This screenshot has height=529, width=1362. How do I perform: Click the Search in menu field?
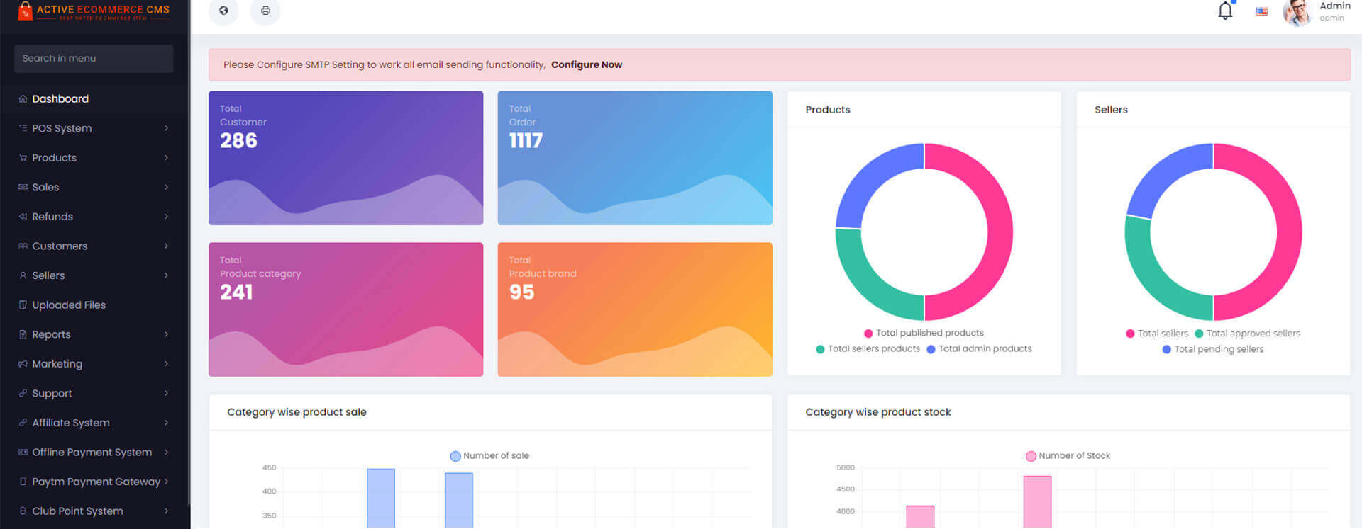click(94, 58)
